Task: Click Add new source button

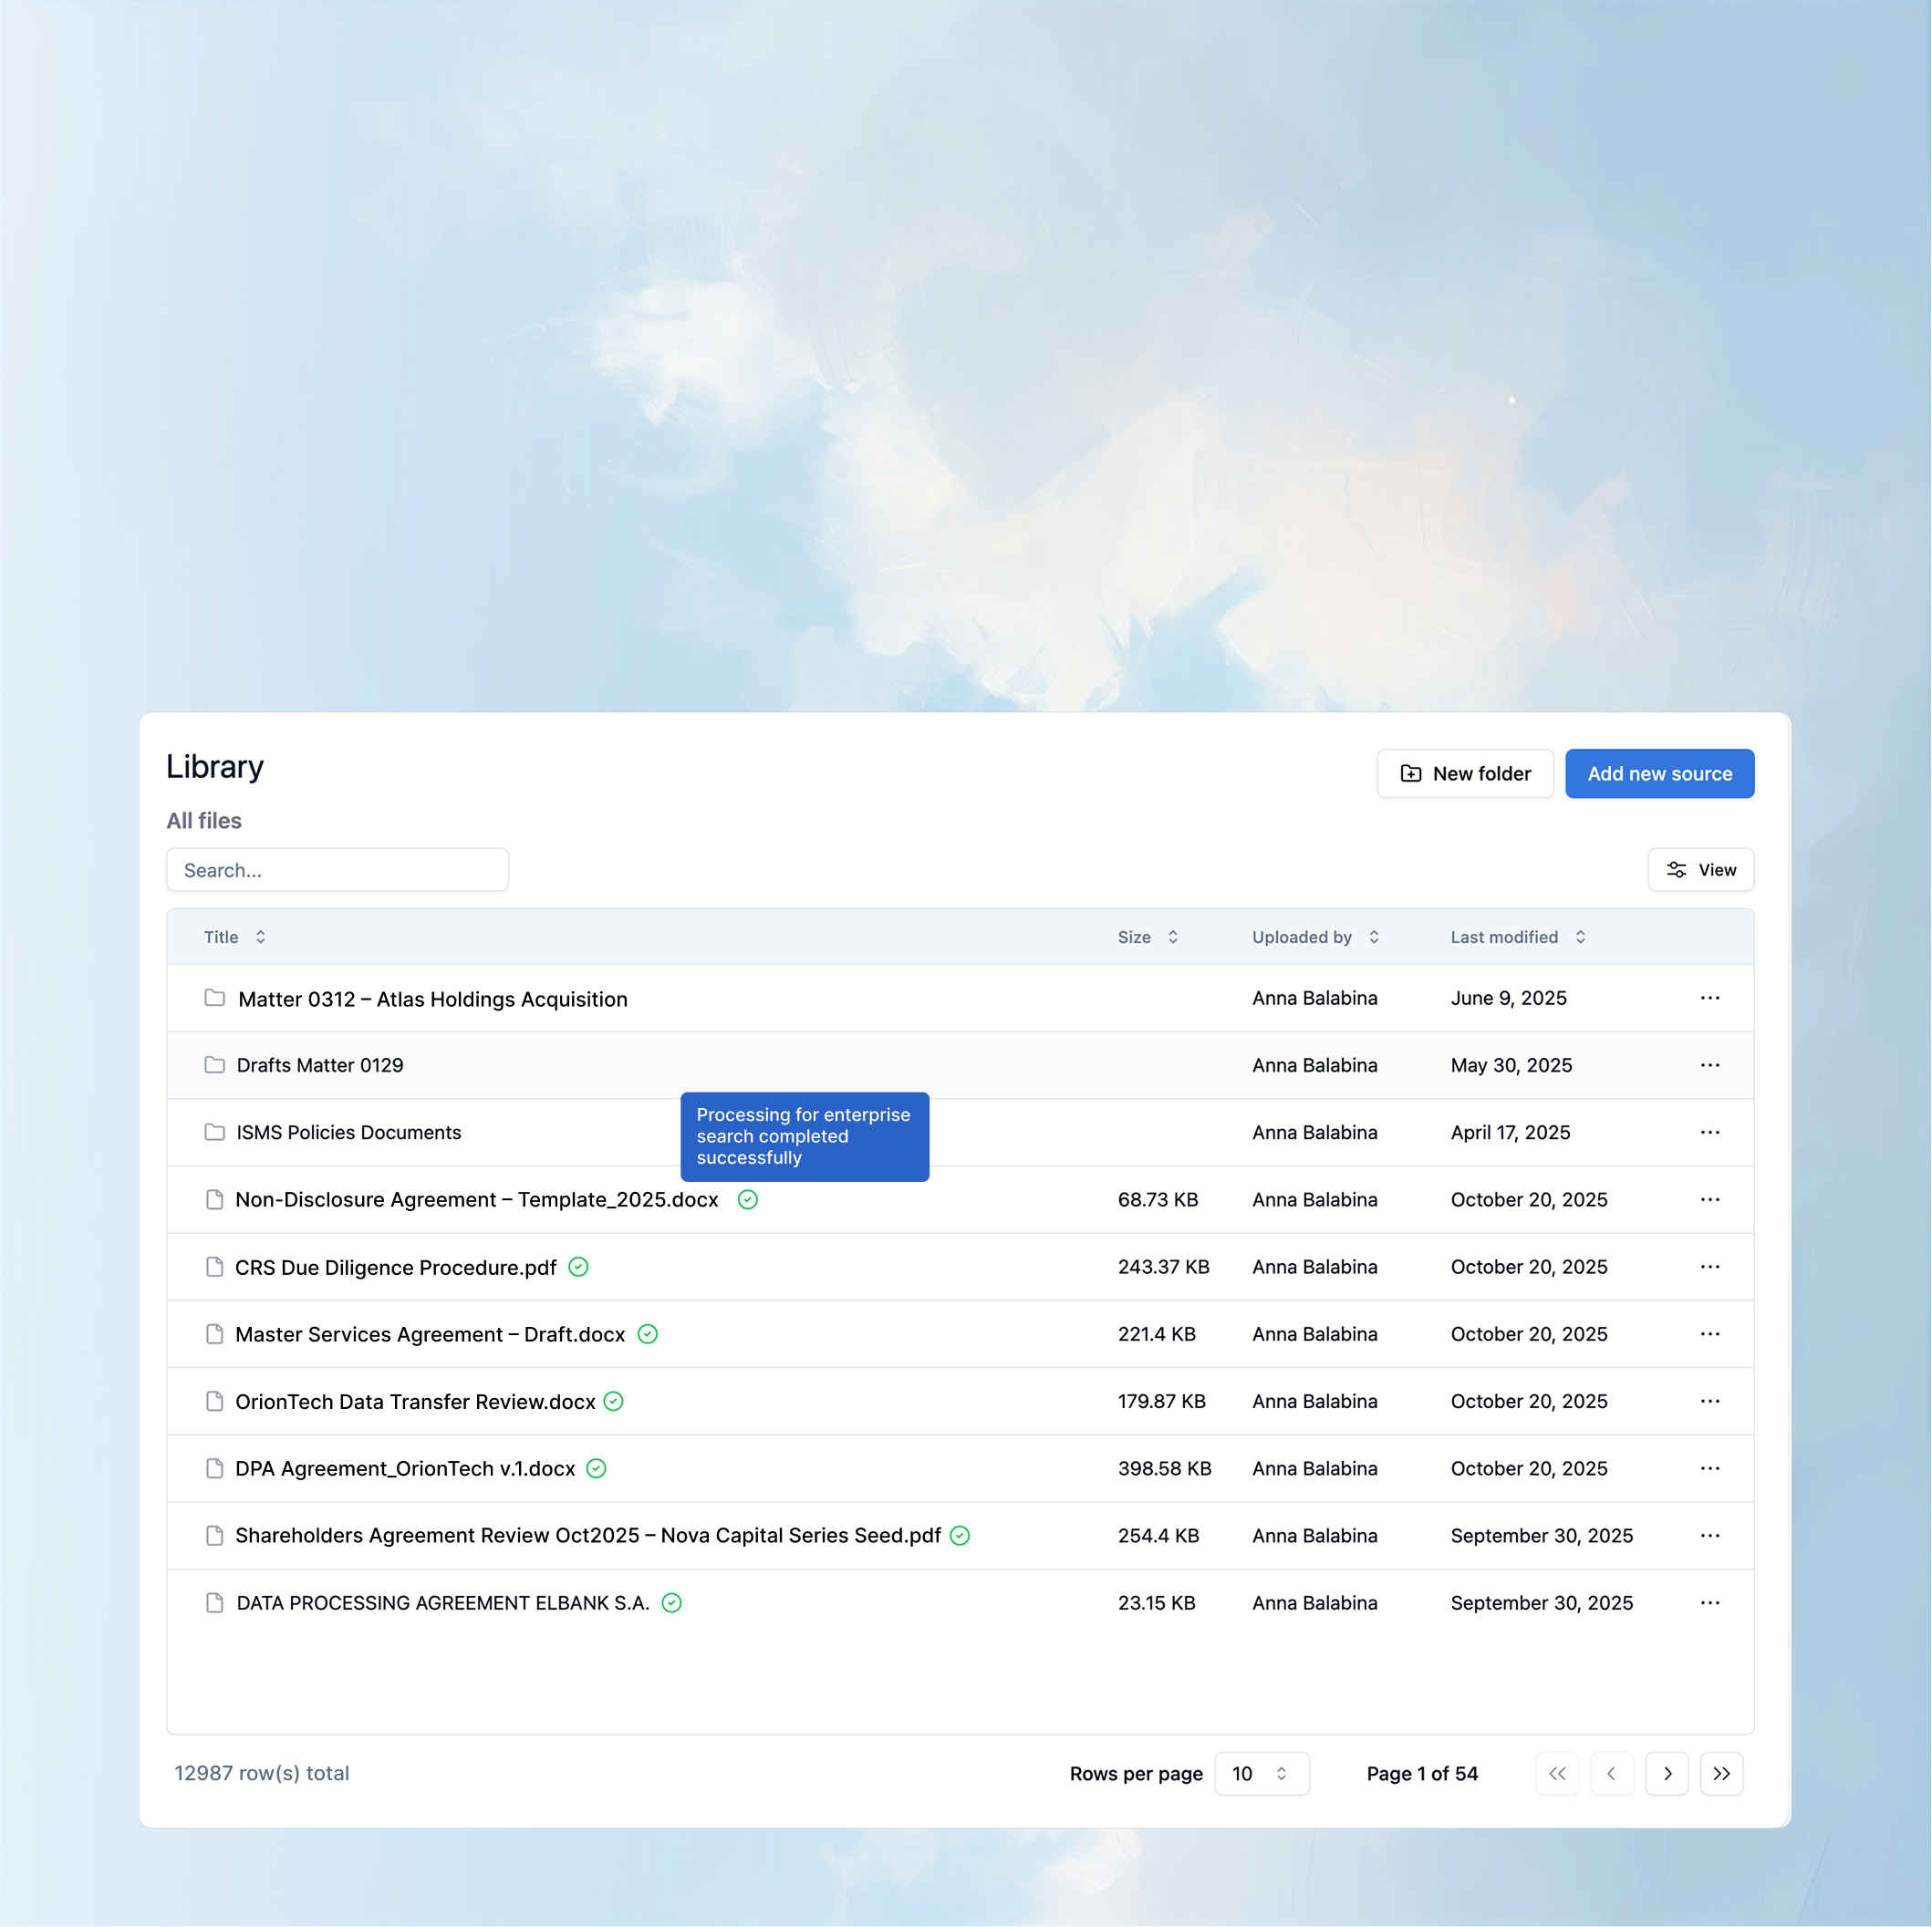Action: (1659, 774)
